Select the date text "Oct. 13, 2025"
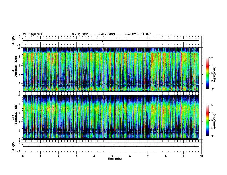The height and width of the screenshot is (175, 227). tap(80, 34)
